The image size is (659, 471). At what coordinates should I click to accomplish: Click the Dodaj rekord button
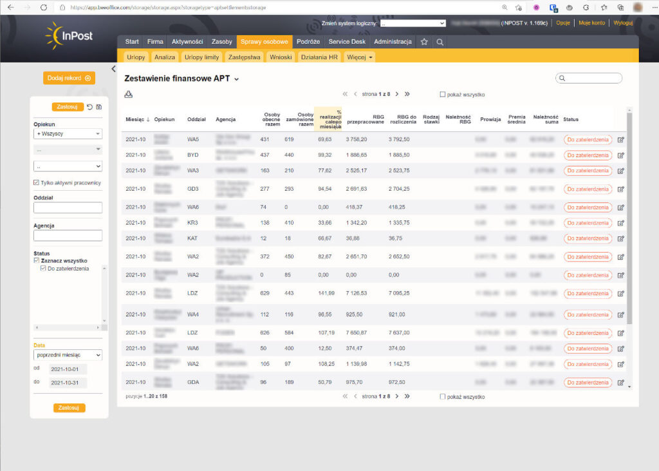(69, 78)
